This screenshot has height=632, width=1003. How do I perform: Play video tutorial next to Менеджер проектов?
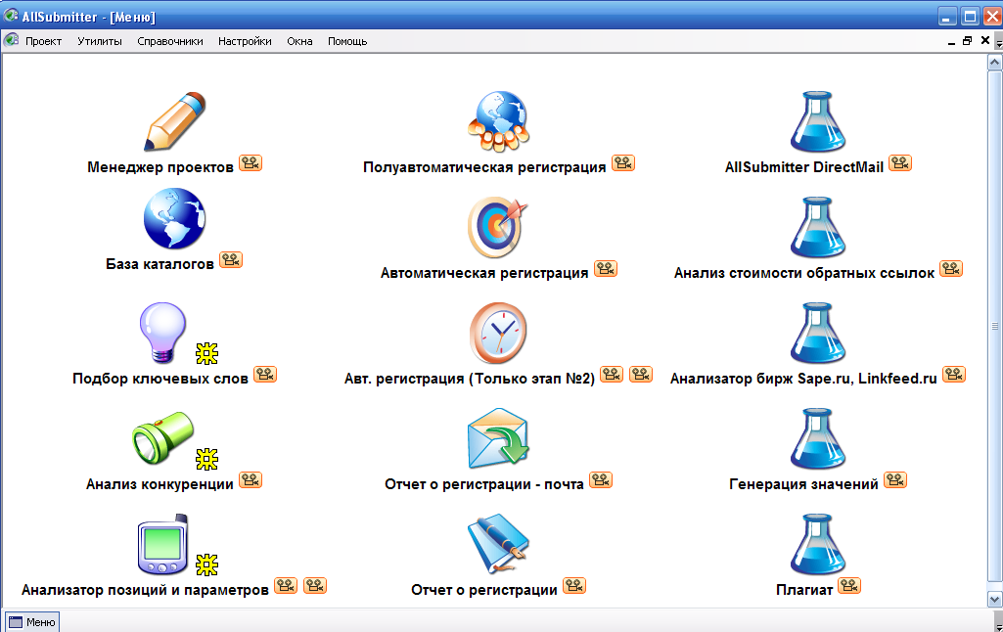point(251,164)
